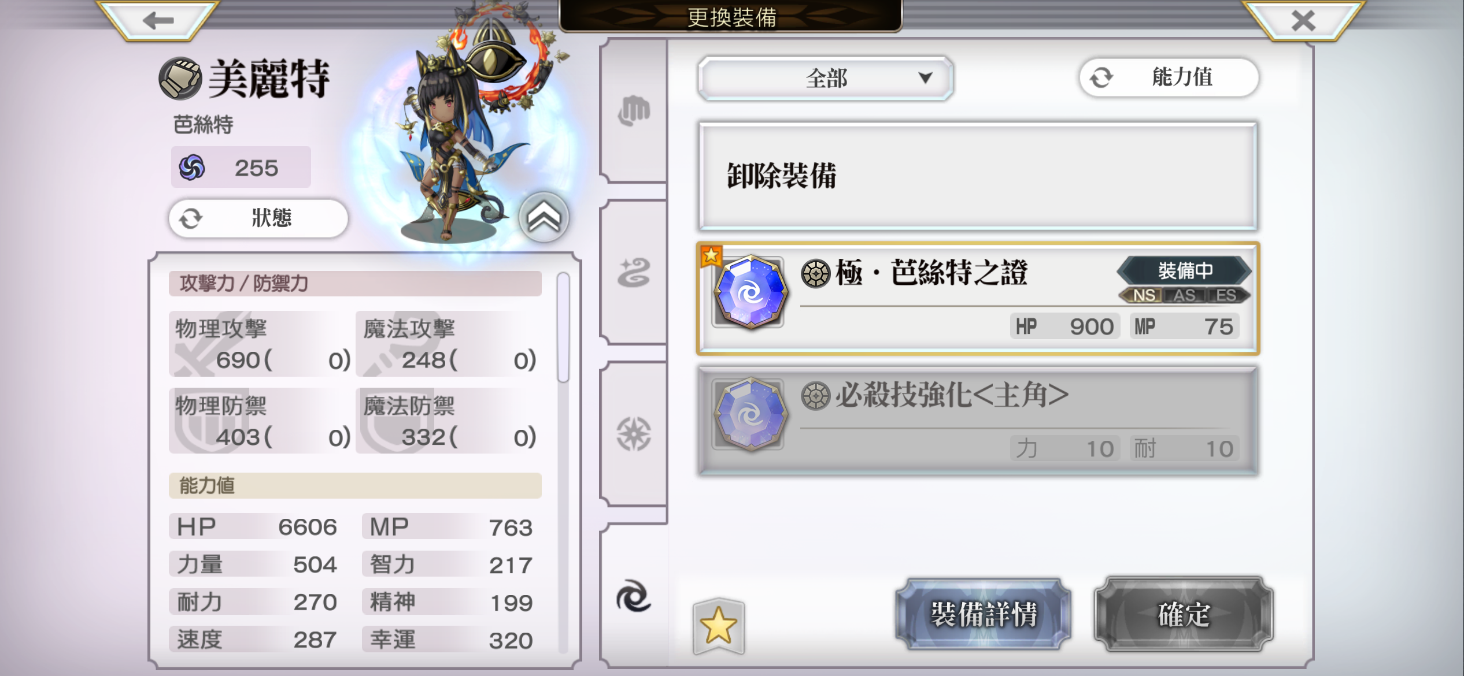The image size is (1464, 676).
Task: Open the 全部 filter dropdown
Action: (x=825, y=78)
